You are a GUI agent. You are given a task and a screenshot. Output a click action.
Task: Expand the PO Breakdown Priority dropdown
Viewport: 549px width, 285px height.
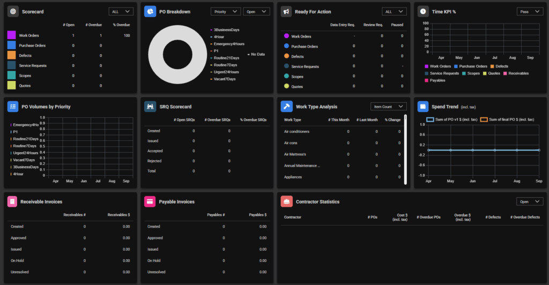click(225, 11)
